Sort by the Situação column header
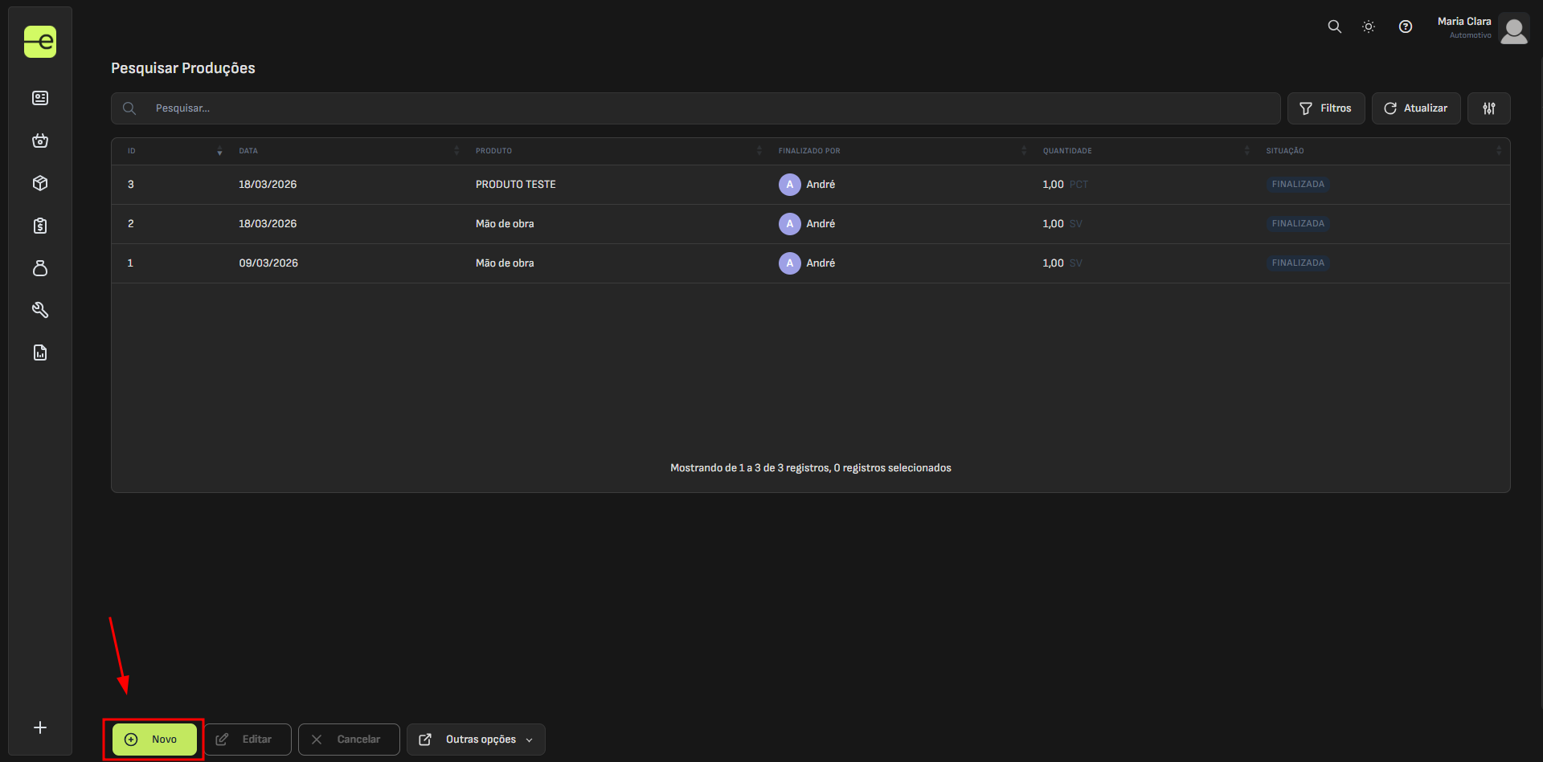The width and height of the screenshot is (1543, 762). click(1285, 151)
